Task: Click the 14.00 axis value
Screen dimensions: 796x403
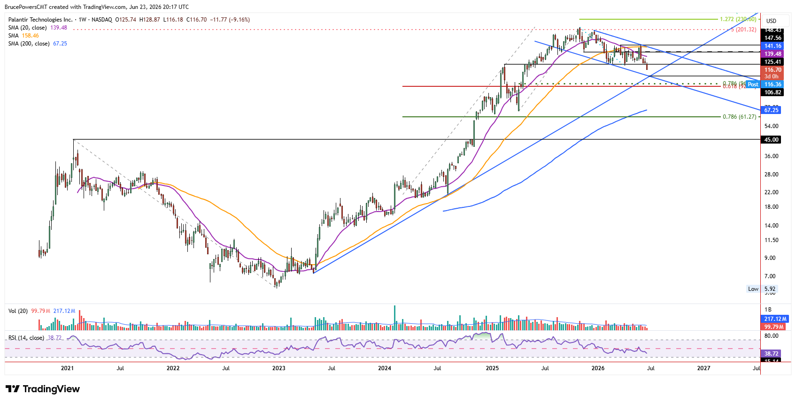Action: click(x=771, y=226)
